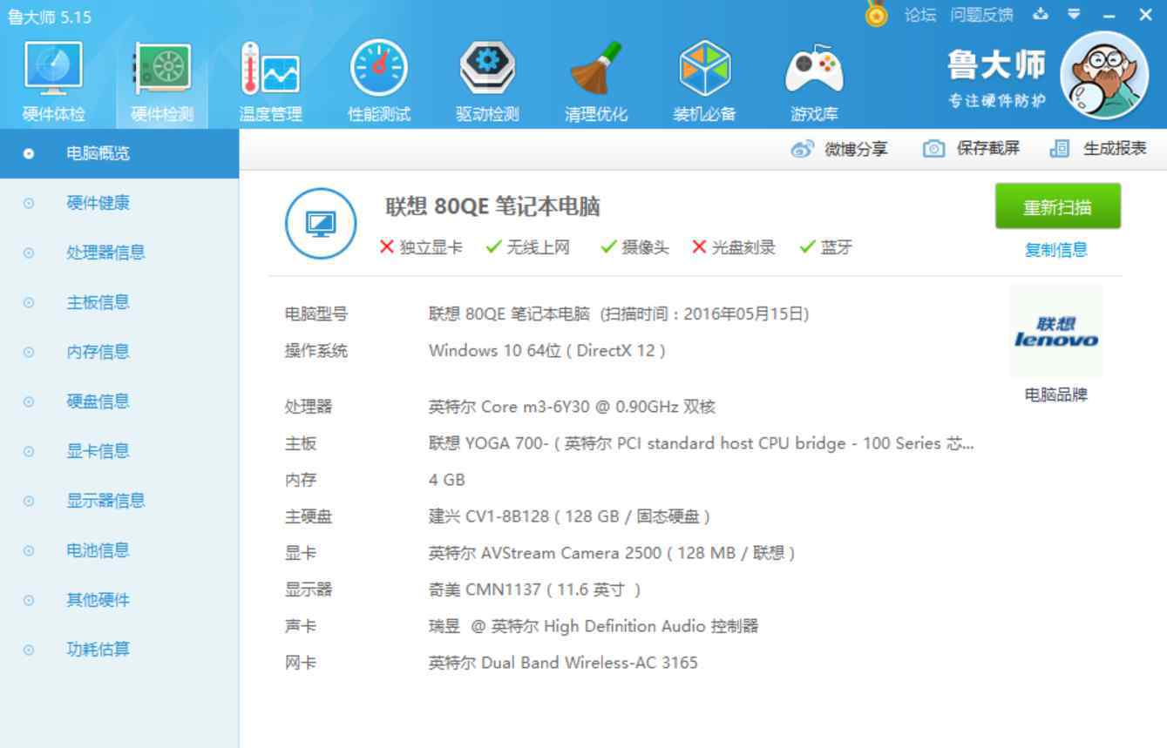
Task: Open the 性能测试 speedometer icon
Action: pyautogui.click(x=378, y=71)
